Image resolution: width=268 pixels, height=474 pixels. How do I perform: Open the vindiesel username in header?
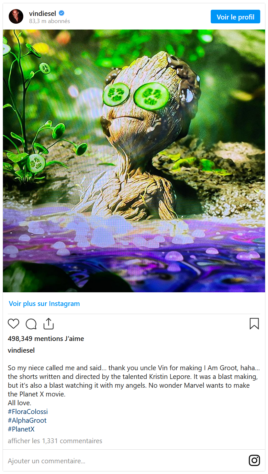42,13
